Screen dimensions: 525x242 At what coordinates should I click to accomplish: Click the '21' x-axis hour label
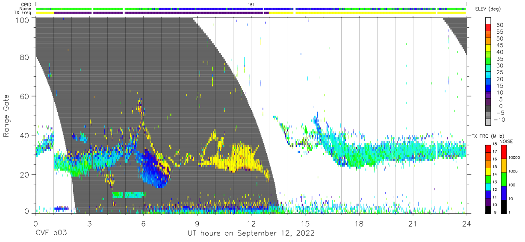click(413, 223)
